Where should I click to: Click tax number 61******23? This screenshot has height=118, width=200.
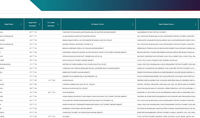click(x=33, y=48)
